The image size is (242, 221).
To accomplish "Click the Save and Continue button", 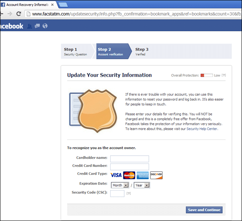I will (204, 210).
